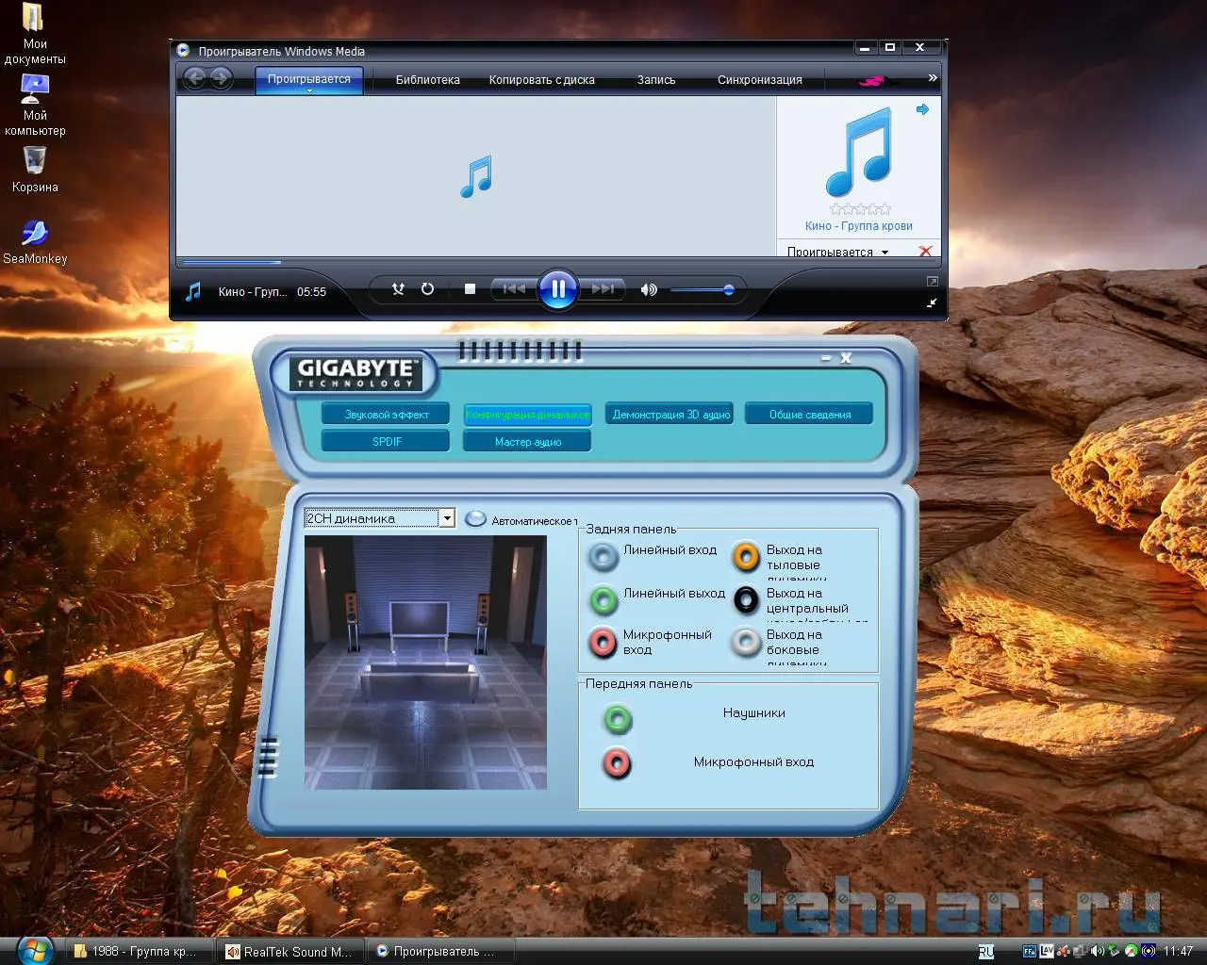Toggle repeat mode in the media player
This screenshot has width=1207, height=965.
coord(427,289)
